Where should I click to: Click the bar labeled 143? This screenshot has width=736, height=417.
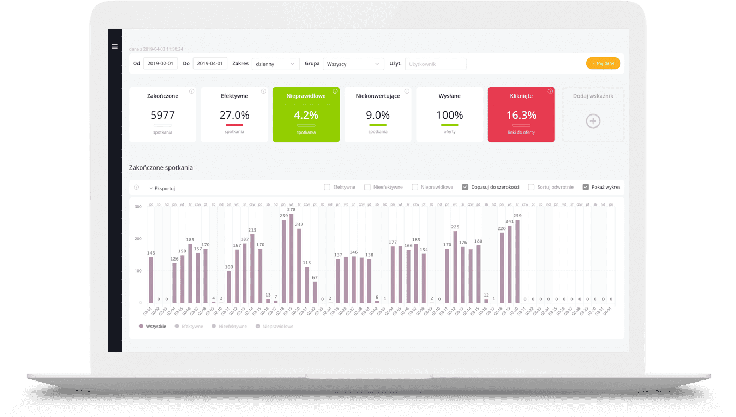[x=151, y=280]
